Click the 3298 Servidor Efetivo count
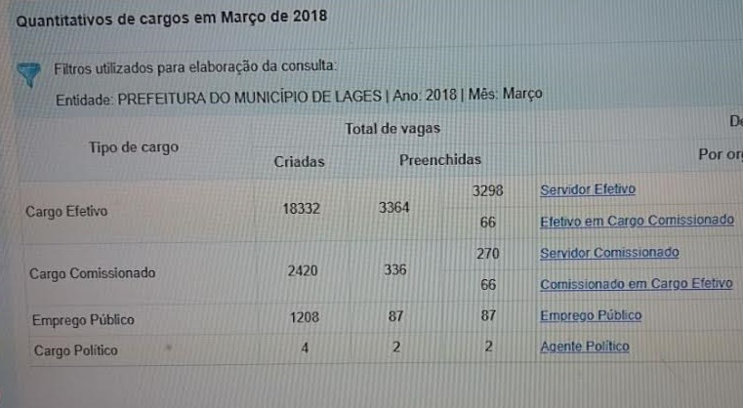The height and width of the screenshot is (408, 743). 486,189
